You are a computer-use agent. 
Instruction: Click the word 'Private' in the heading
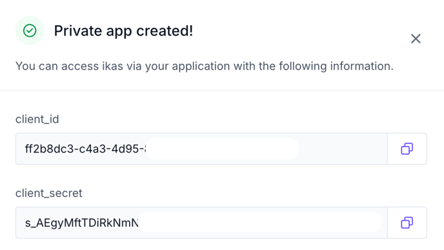coord(78,30)
